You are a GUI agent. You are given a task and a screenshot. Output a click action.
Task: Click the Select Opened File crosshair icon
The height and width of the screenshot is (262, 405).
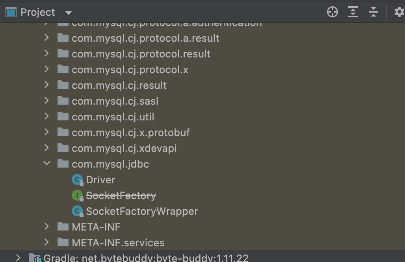(332, 12)
